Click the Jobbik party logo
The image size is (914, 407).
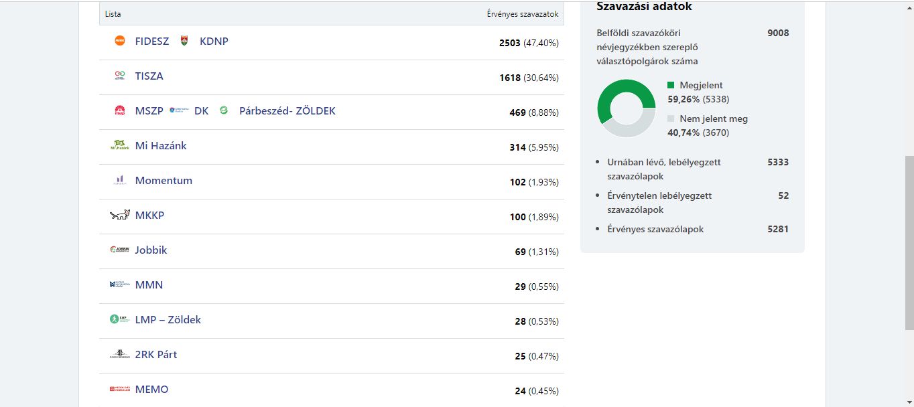[x=119, y=250]
